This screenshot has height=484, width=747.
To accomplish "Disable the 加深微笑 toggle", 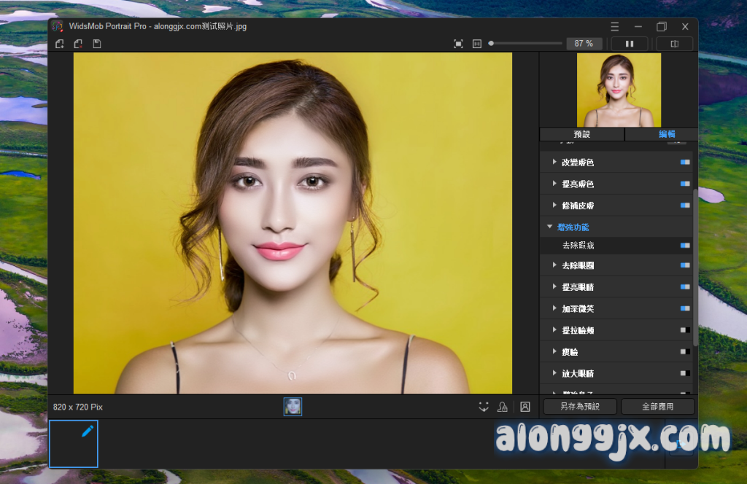I will (x=684, y=308).
